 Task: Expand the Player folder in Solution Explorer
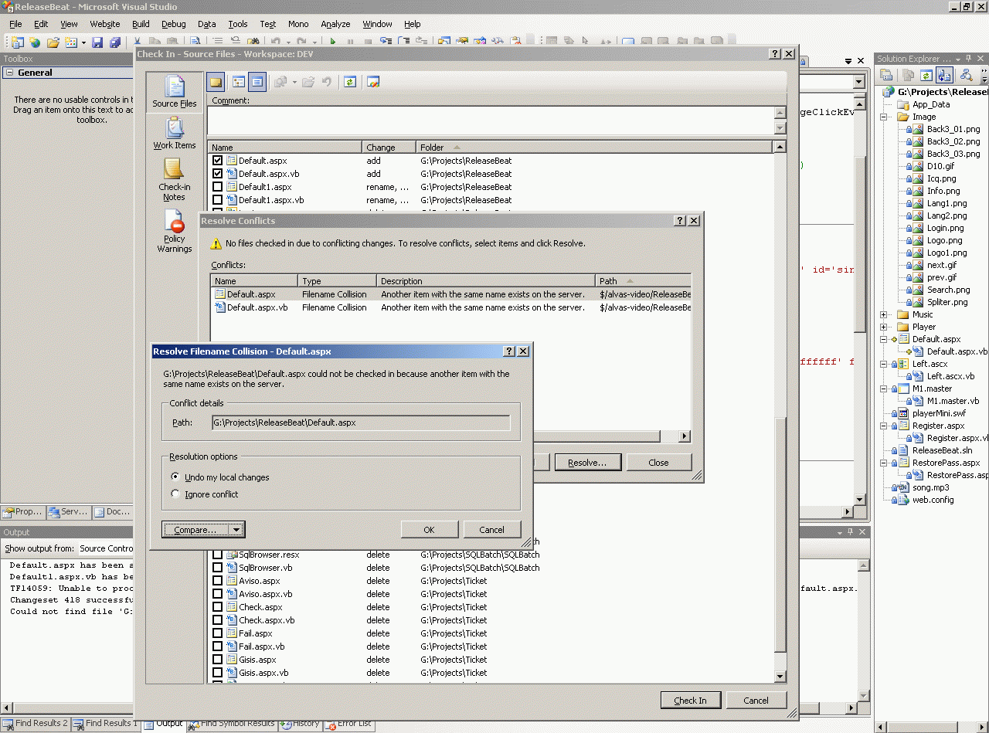pyautogui.click(x=884, y=327)
